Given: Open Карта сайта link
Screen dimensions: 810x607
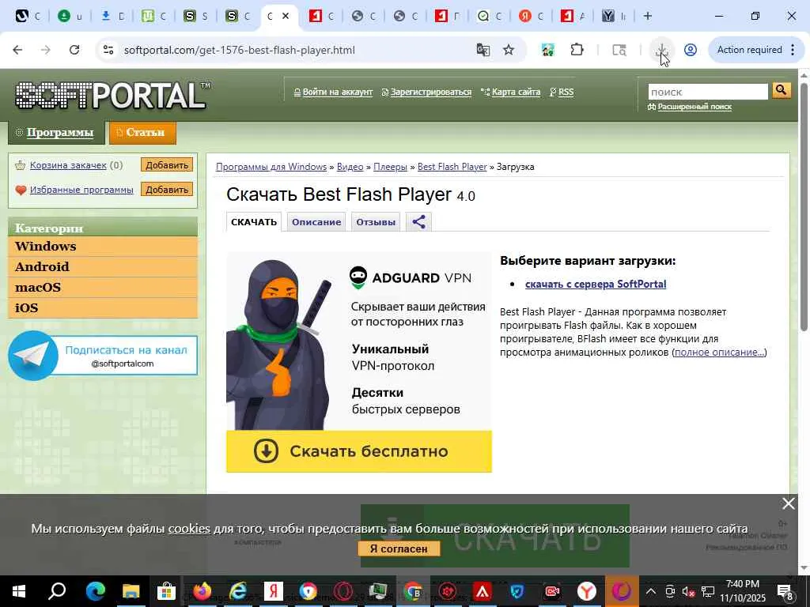Looking at the screenshot, I should (x=516, y=92).
